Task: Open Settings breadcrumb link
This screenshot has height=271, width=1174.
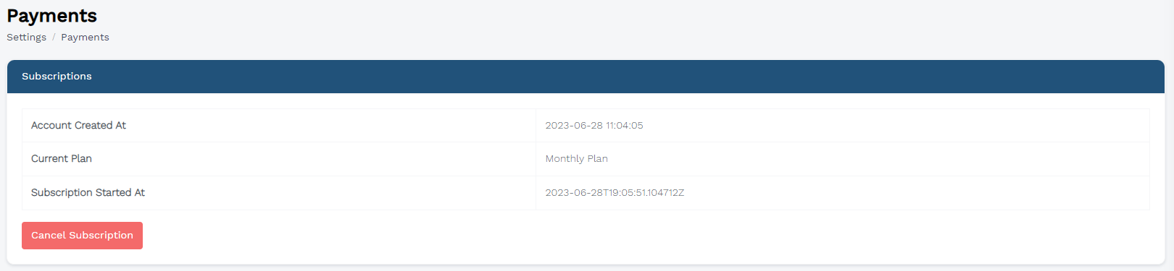Action: pyautogui.click(x=27, y=38)
